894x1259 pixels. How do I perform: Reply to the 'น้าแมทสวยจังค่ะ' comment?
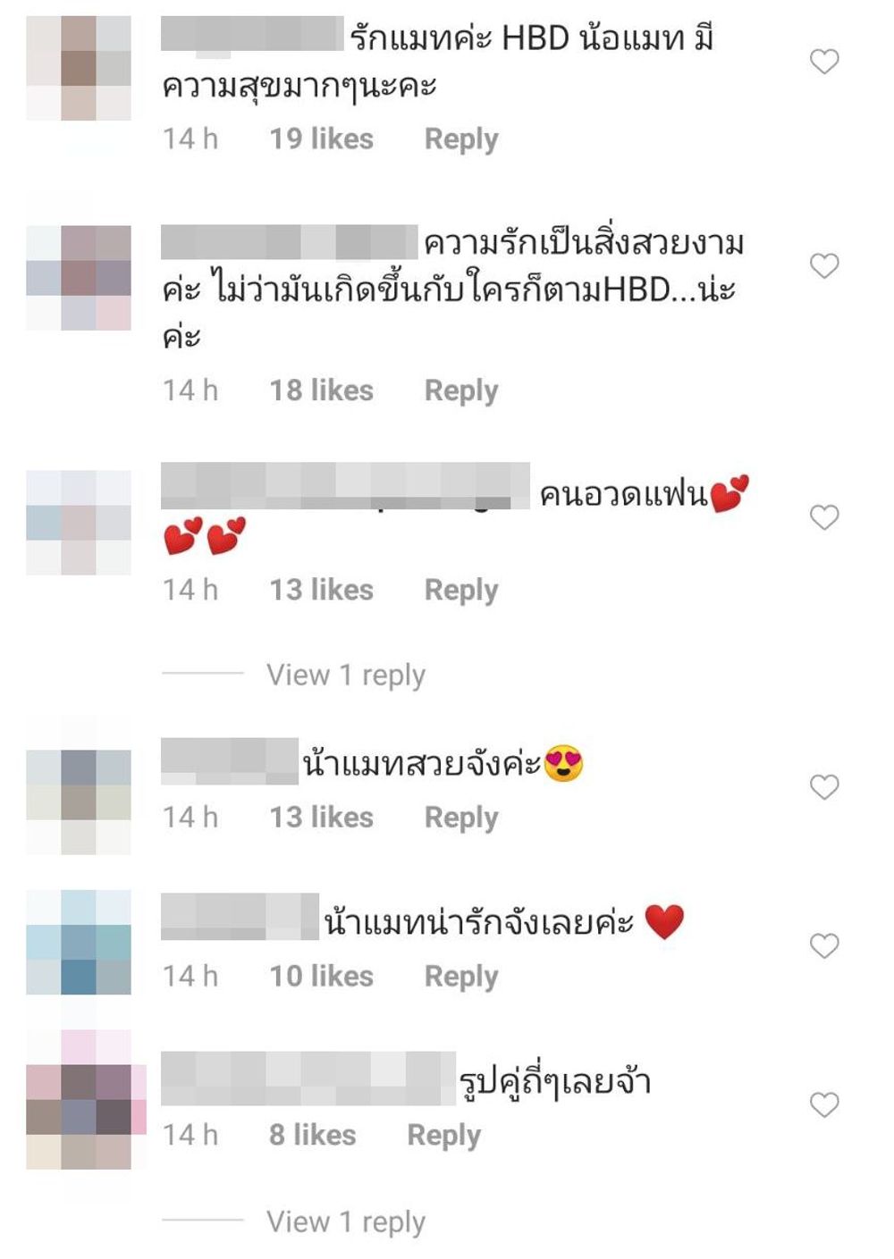point(461,818)
